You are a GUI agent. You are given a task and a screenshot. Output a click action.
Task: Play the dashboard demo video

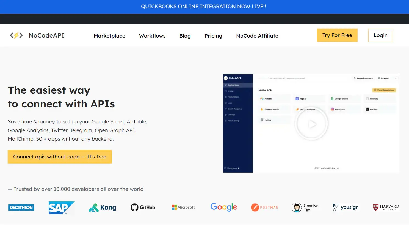(x=311, y=124)
